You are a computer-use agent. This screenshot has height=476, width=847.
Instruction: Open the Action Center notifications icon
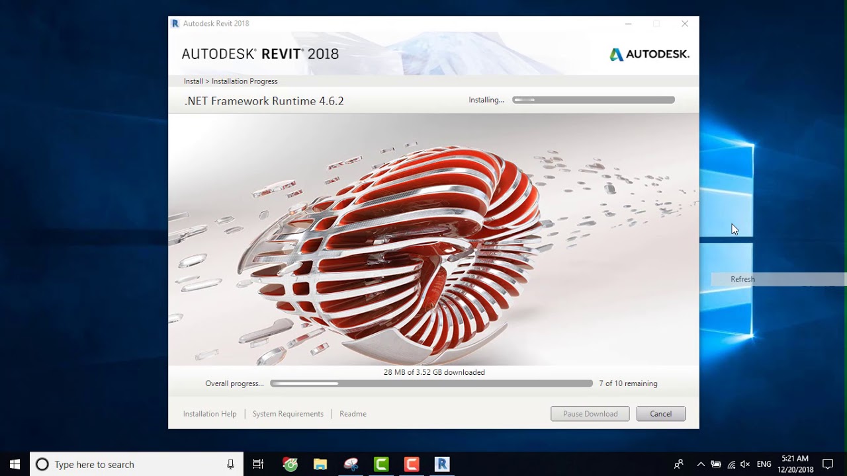[828, 464]
